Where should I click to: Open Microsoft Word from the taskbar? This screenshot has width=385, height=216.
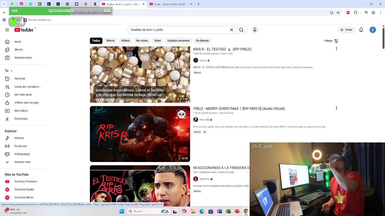point(219,211)
